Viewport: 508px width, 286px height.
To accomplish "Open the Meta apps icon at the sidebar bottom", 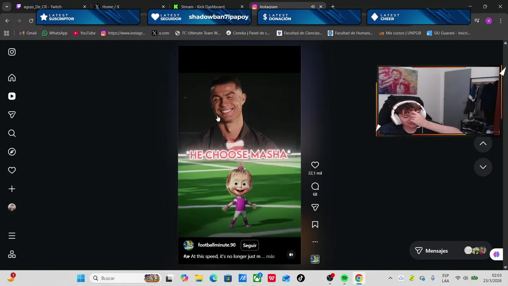I will [12, 255].
